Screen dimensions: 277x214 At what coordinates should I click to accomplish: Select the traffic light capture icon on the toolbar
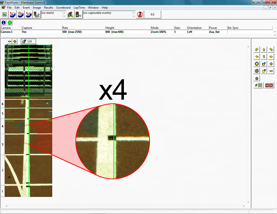(x=36, y=14)
